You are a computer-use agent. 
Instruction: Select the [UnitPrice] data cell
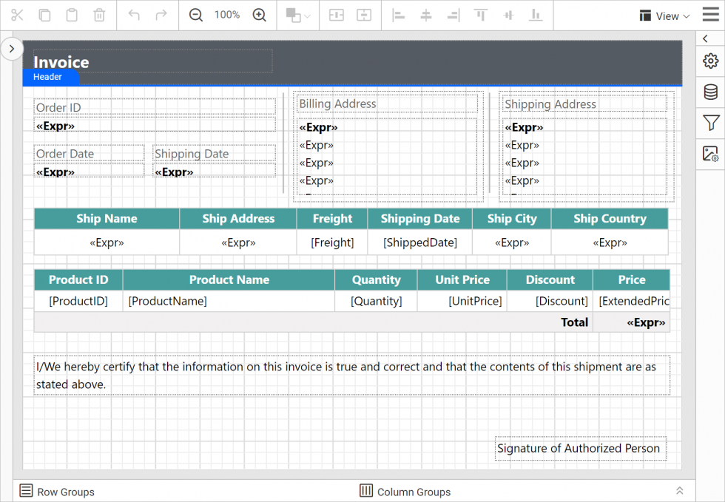tap(462, 301)
